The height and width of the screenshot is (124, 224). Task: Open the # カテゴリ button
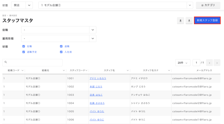tap(208, 5)
